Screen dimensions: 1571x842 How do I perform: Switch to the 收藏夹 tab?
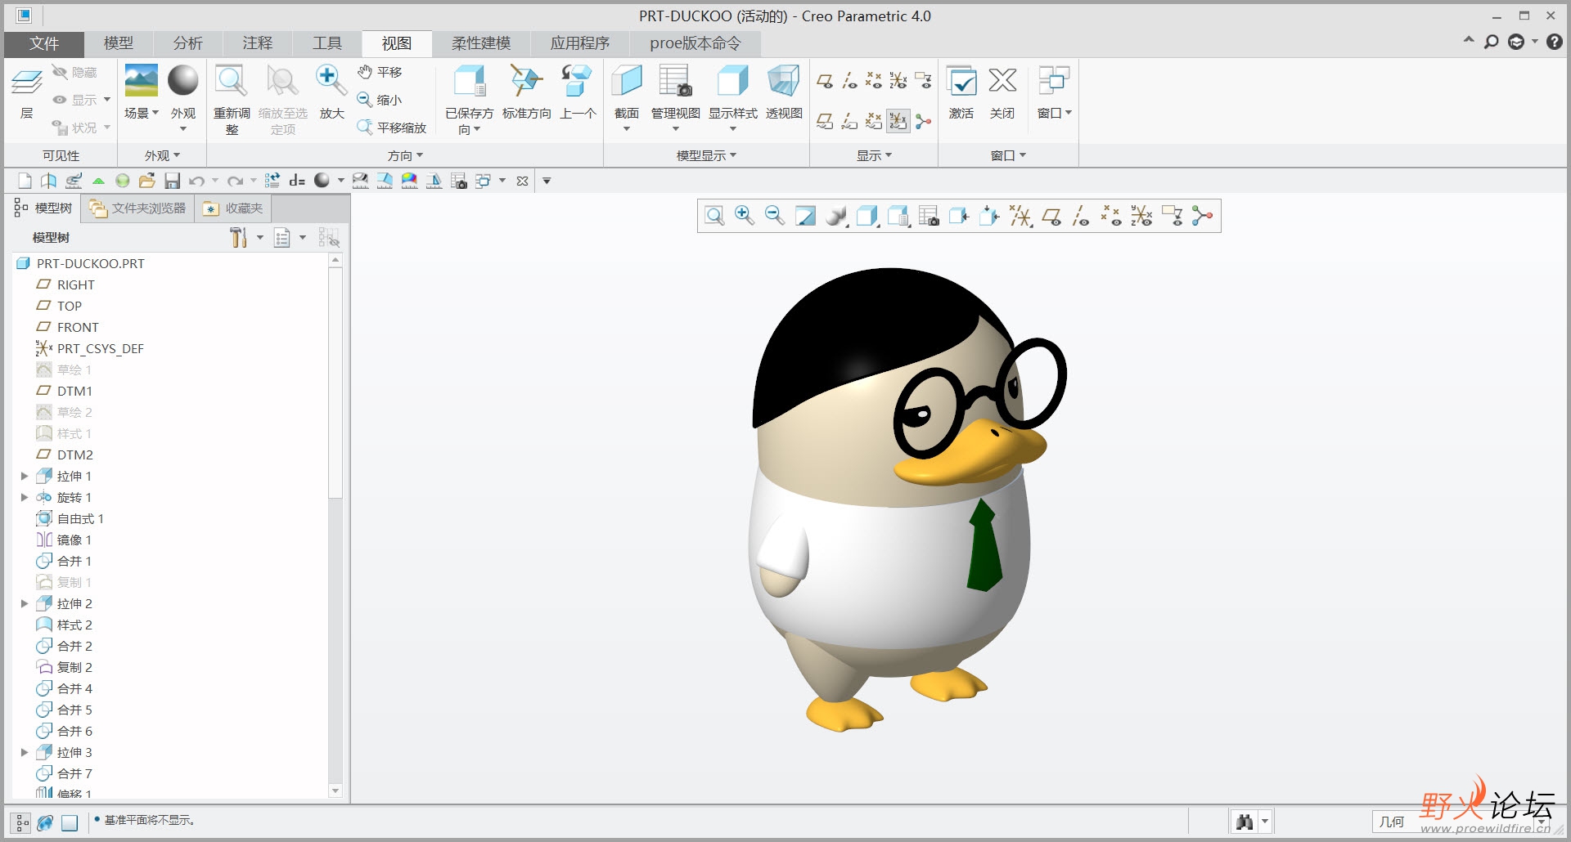[233, 208]
